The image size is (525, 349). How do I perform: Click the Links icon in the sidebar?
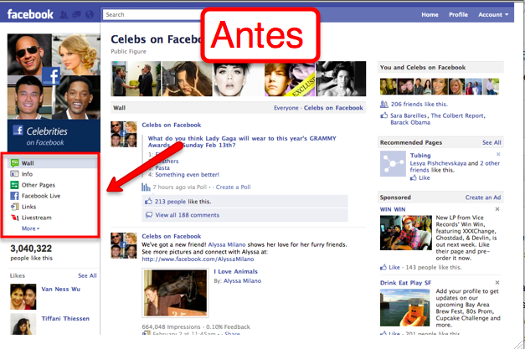click(14, 207)
